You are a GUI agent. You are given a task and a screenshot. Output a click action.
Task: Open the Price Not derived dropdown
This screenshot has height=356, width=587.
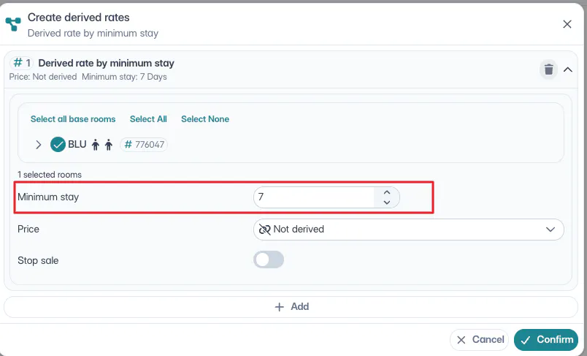tap(408, 230)
